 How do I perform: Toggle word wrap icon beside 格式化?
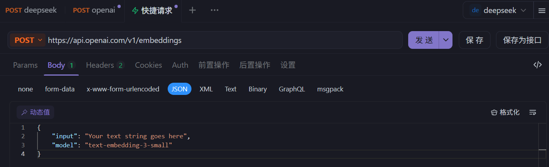tap(533, 113)
